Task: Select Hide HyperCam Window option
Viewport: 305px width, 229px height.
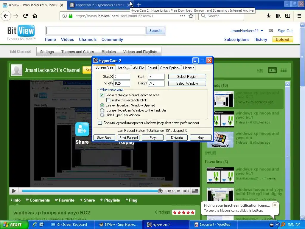Action: (x=102, y=115)
